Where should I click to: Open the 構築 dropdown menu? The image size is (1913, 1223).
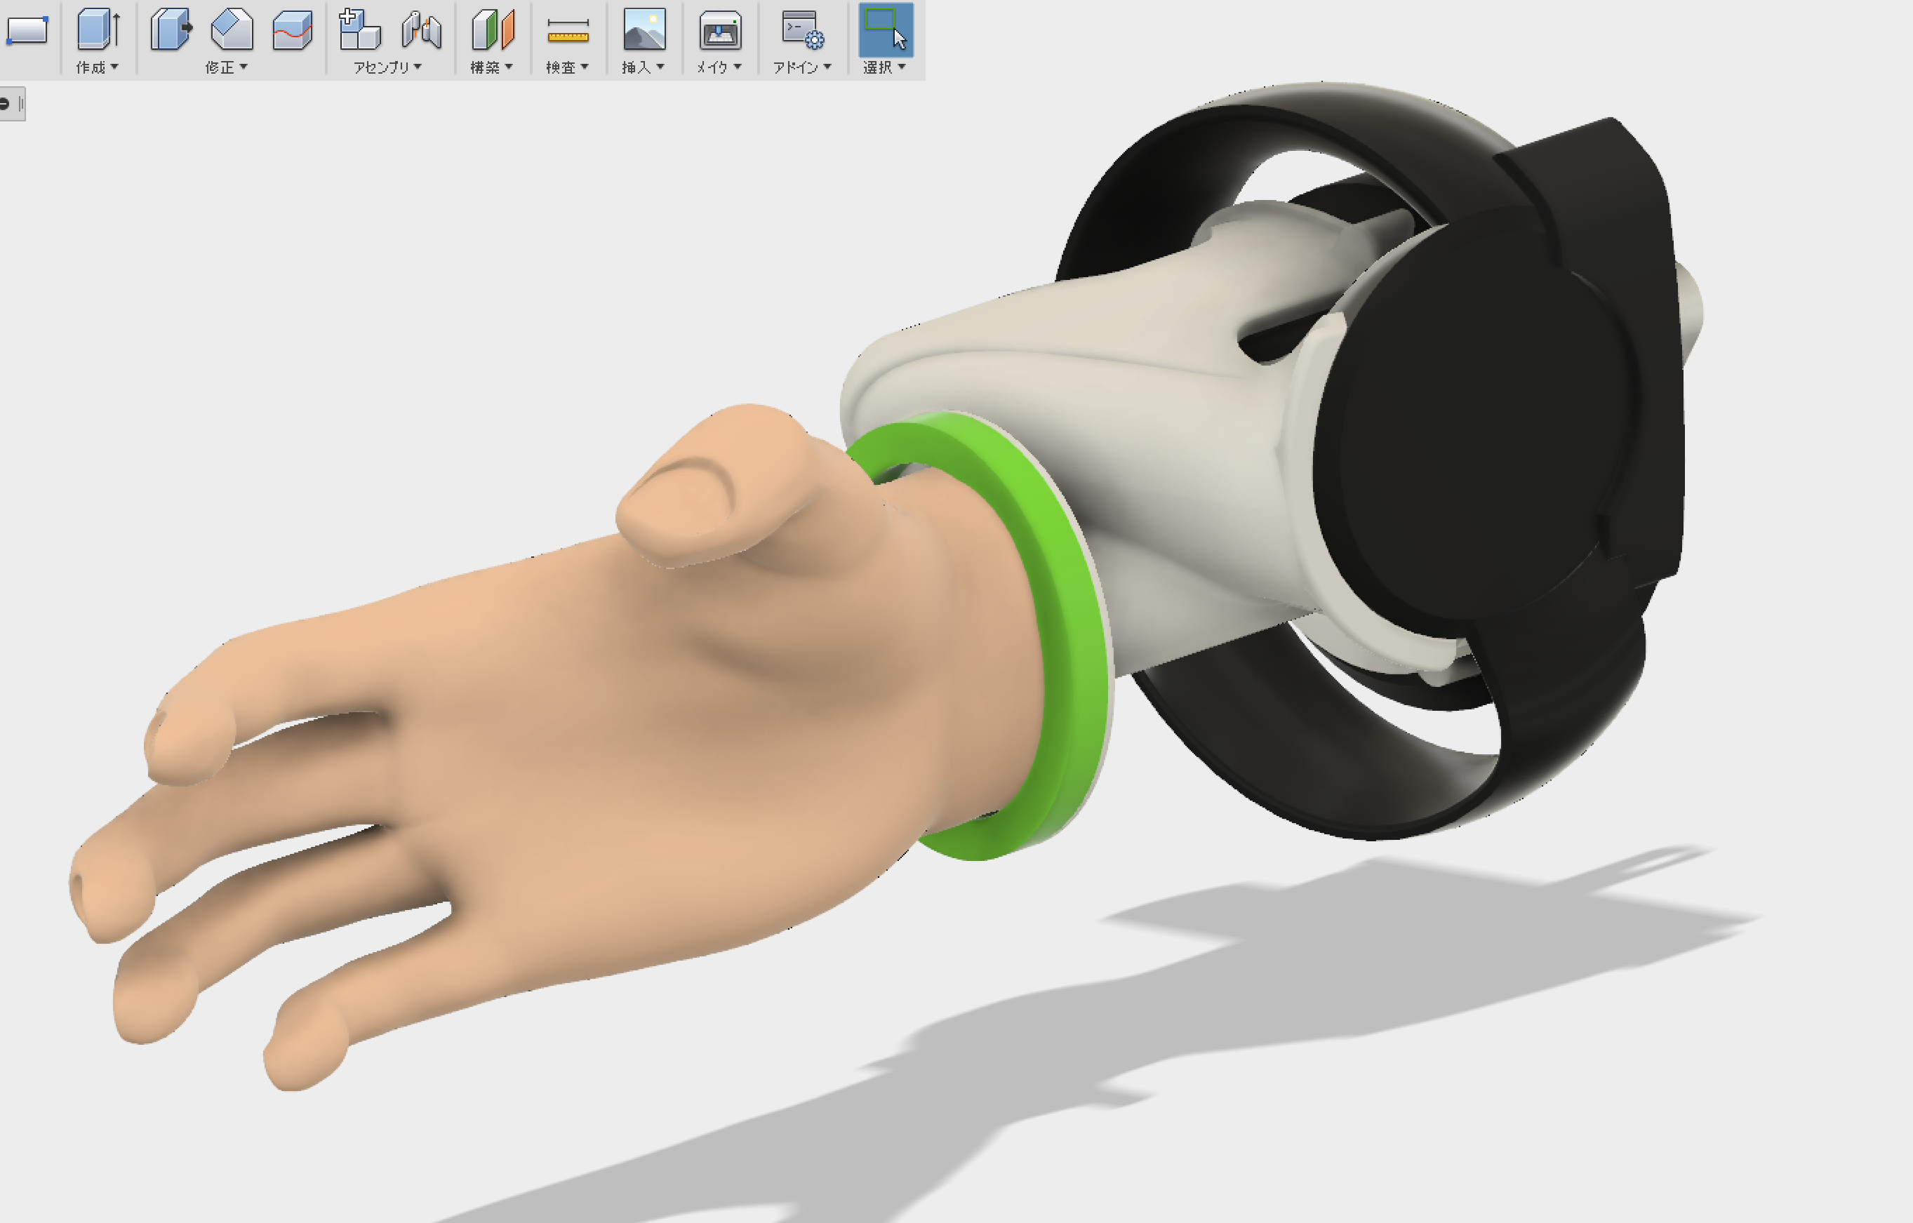point(492,67)
